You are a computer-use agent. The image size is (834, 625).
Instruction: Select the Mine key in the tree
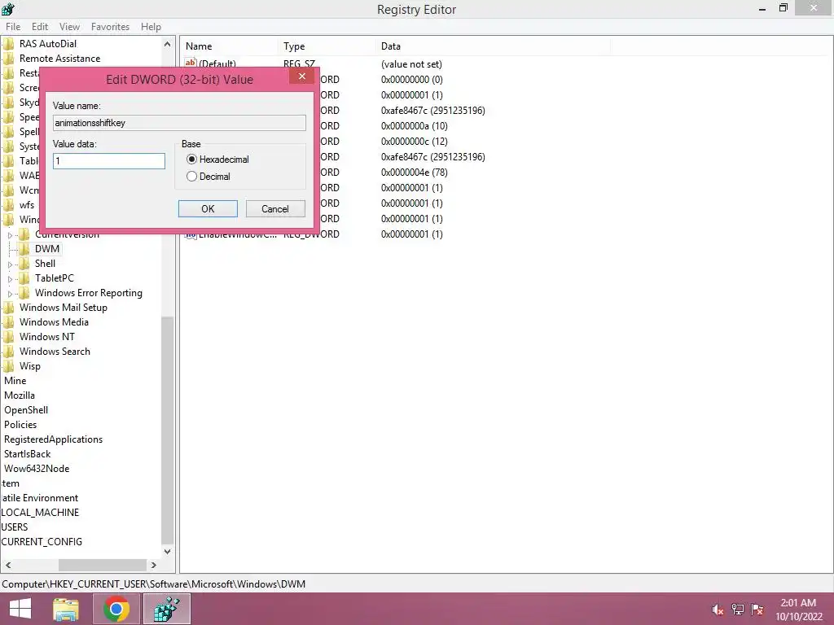coord(15,381)
